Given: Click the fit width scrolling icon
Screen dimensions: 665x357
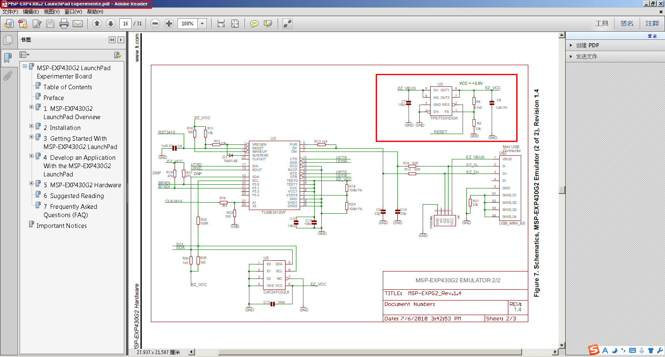Looking at the screenshot, I should (221, 24).
